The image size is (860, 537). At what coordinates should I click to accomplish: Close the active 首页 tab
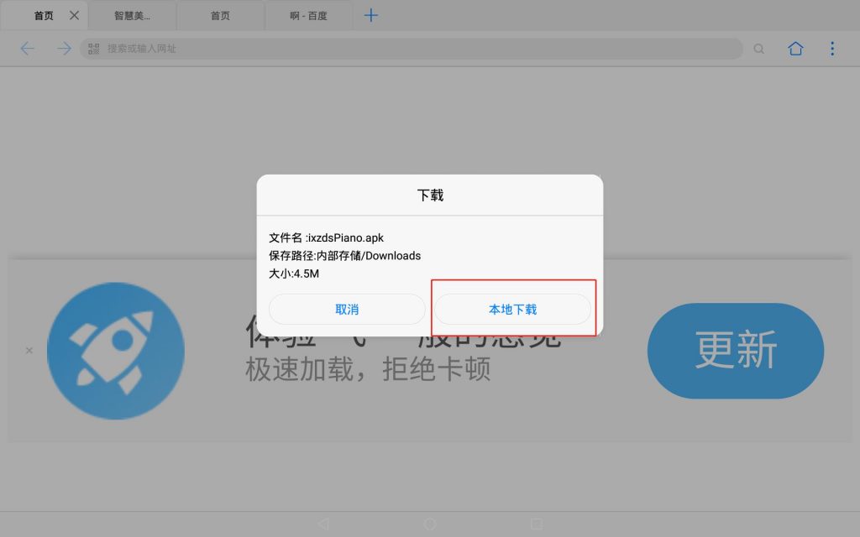[74, 16]
